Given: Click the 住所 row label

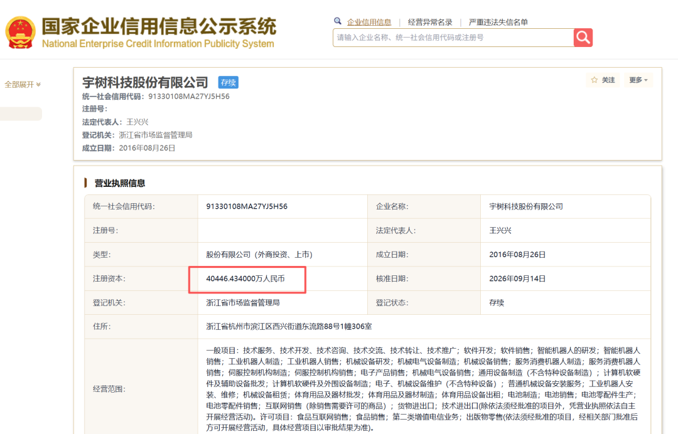Looking at the screenshot, I should (102, 327).
